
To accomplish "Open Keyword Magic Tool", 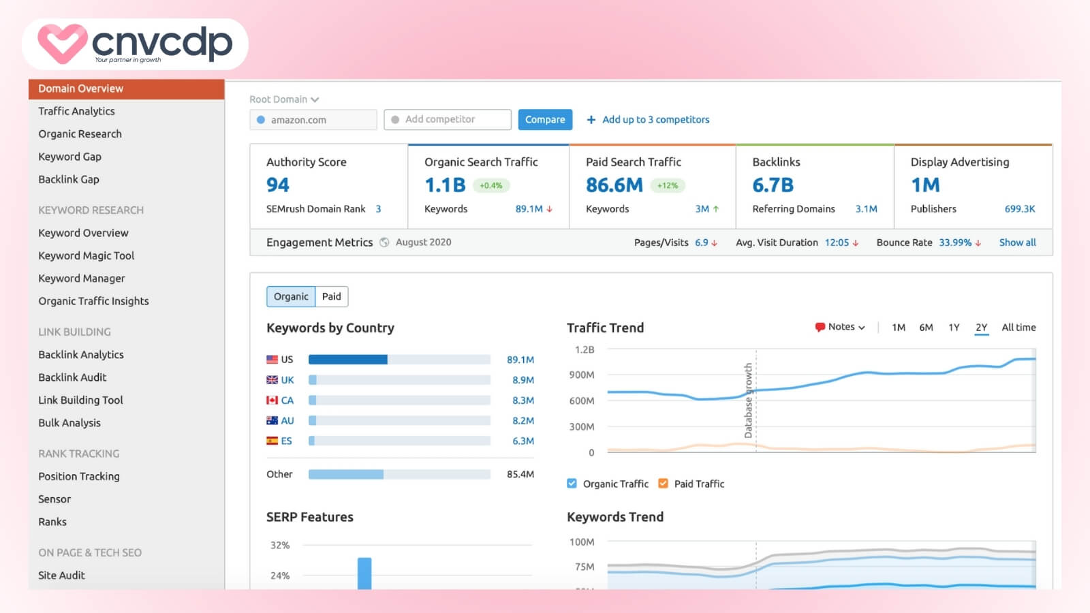I will (x=86, y=255).
